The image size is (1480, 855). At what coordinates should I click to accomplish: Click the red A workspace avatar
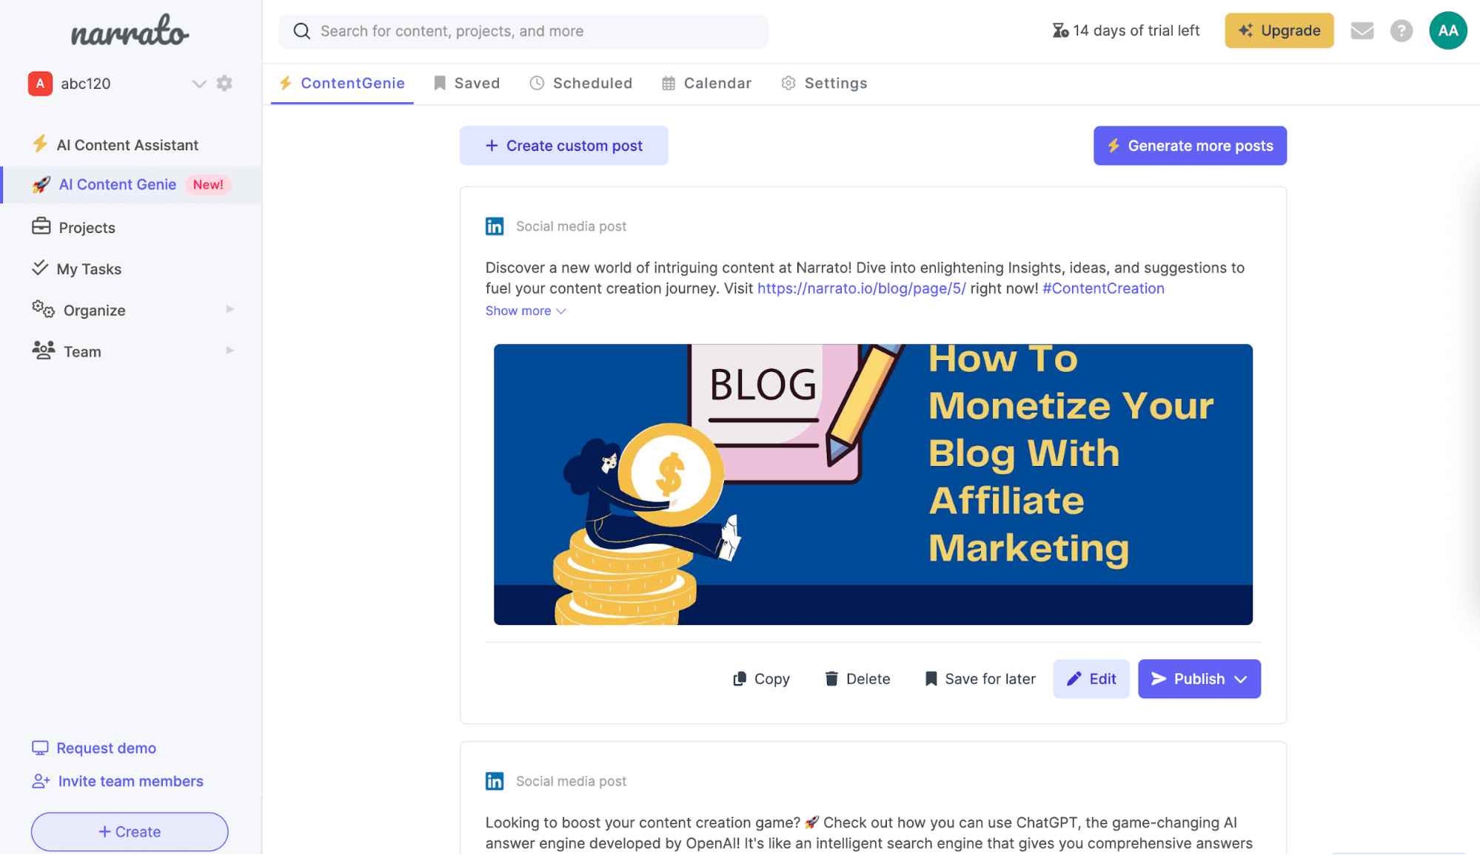[40, 84]
